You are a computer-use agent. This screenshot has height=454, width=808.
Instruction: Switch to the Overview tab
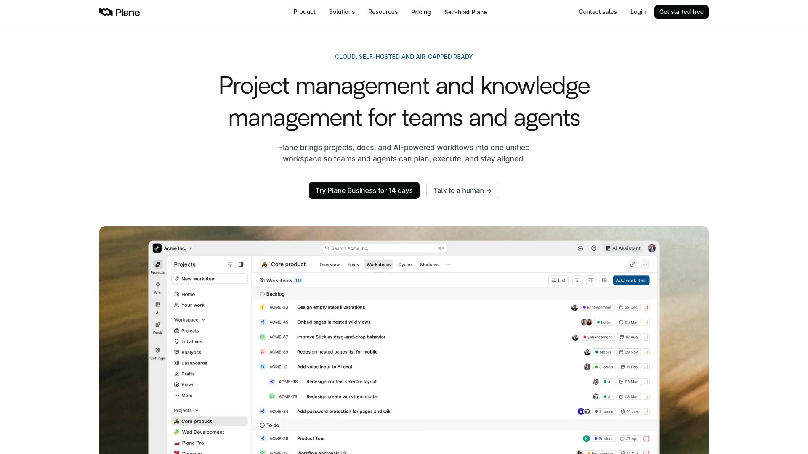click(330, 264)
